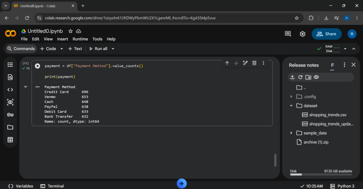Viewport: 363px width, 189px height.
Task: Collapse the cell output chevron
Action: click(26, 87)
